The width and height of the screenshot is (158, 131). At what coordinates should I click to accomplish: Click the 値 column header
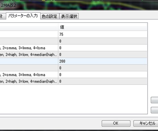coord(103,27)
